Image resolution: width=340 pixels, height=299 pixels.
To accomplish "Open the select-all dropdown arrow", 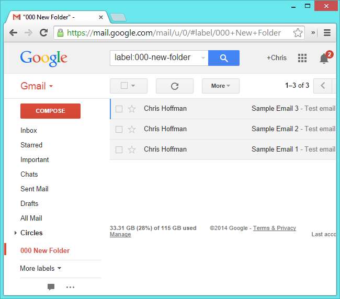I will [x=133, y=86].
